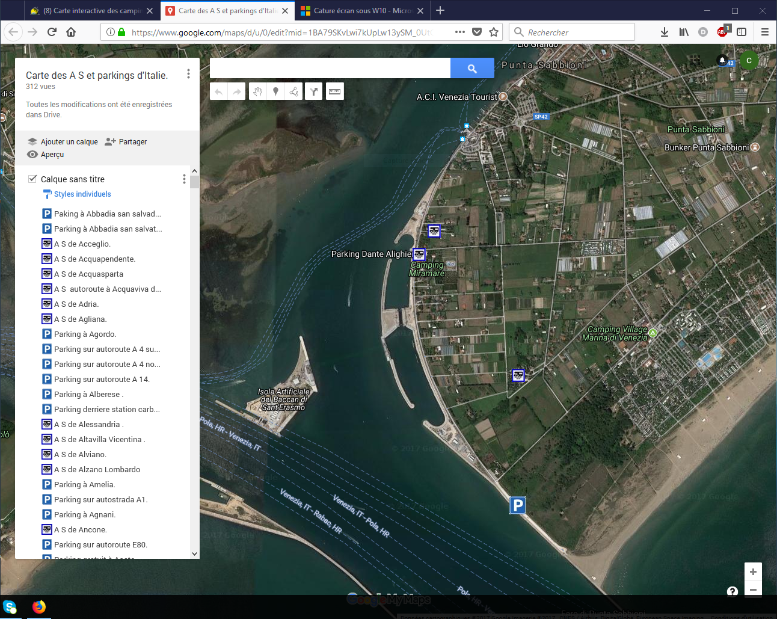The width and height of the screenshot is (777, 619).
Task: Click Ajouter un calque
Action: (x=63, y=142)
